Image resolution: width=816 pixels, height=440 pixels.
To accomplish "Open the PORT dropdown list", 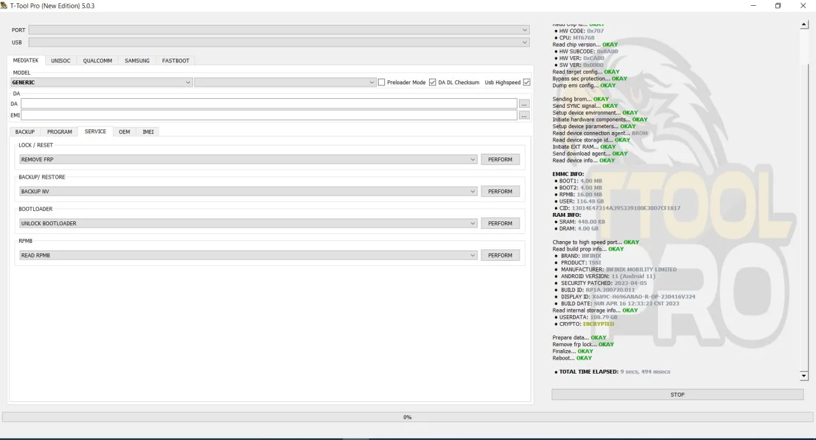I will point(279,30).
